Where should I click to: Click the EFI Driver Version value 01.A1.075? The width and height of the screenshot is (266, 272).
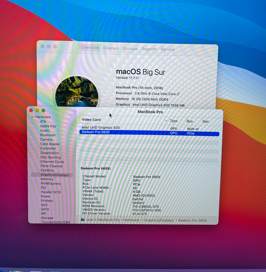[139, 214]
